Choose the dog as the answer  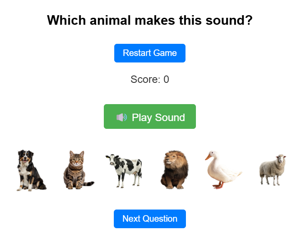pos(31,170)
